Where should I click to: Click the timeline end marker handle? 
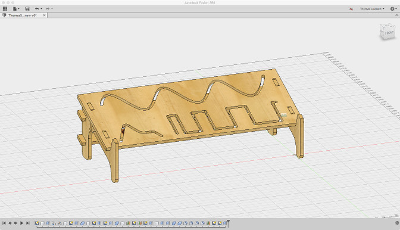(x=228, y=223)
